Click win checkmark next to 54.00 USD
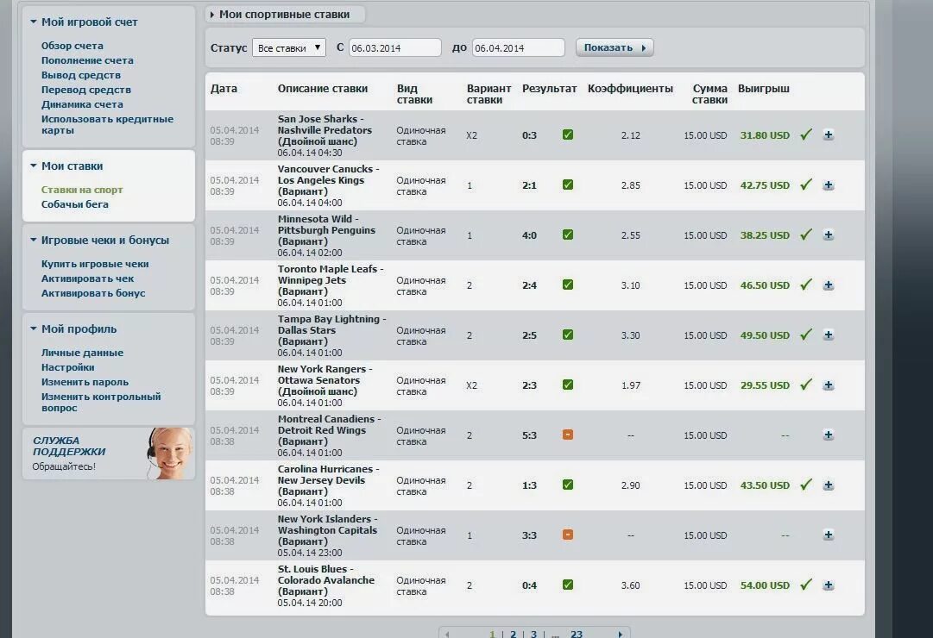Viewport: 933px width, 638px height. click(x=806, y=585)
